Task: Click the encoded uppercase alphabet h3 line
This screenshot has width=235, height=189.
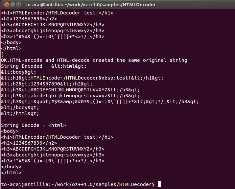Action: (70, 90)
